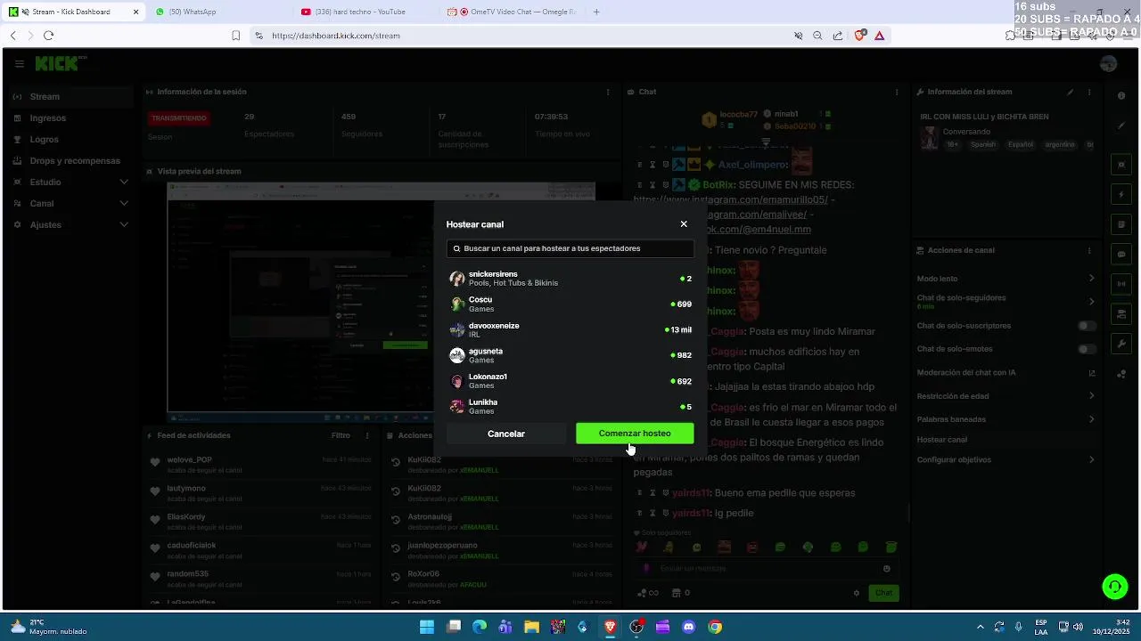
Task: Open taskbar volume control
Action: 1078,627
